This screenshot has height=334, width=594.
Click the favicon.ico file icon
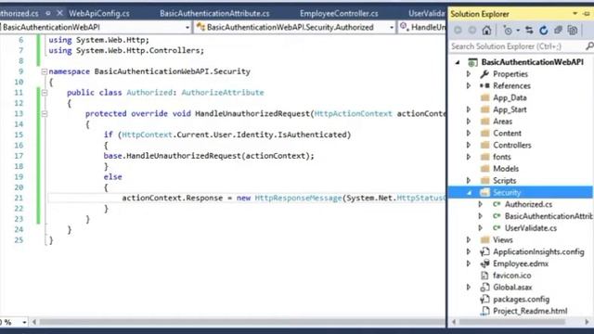tap(484, 276)
